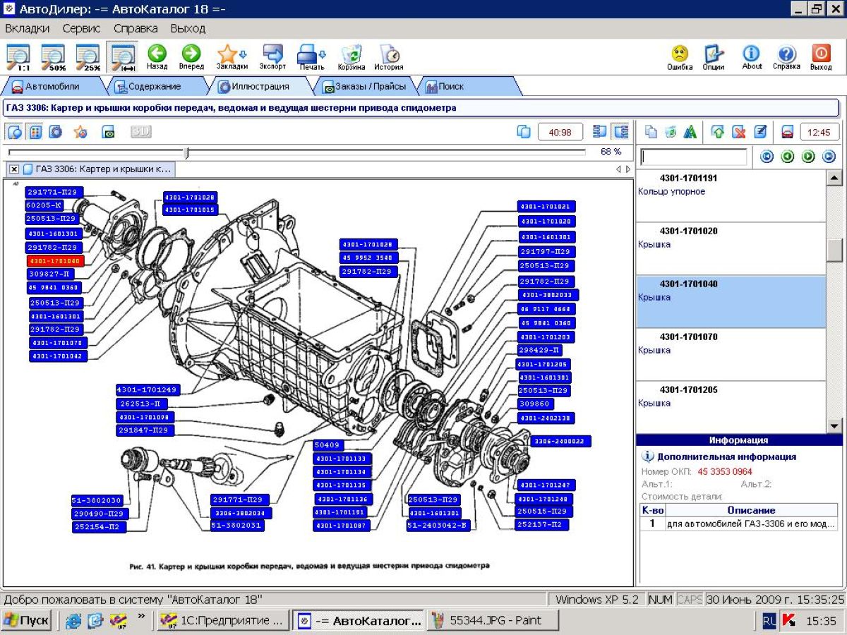Click scroll tabs left arrow
The height and width of the screenshot is (635, 847).
tap(618, 169)
